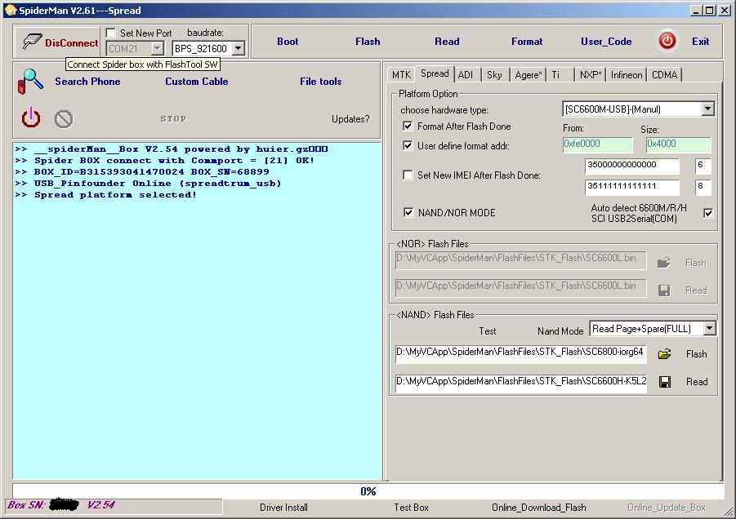Open the Nand Mode dropdown
Image resolution: width=736 pixels, height=519 pixels.
(x=710, y=329)
